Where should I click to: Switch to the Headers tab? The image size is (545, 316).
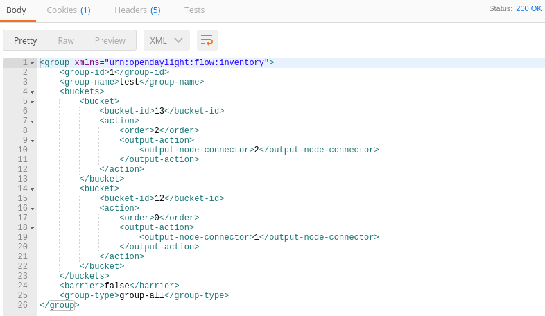[x=137, y=10]
